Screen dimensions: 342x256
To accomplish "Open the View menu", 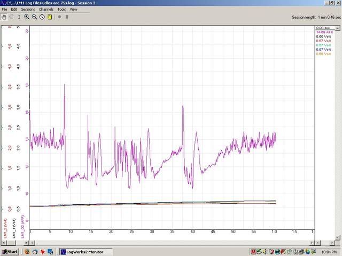I will tap(74, 10).
